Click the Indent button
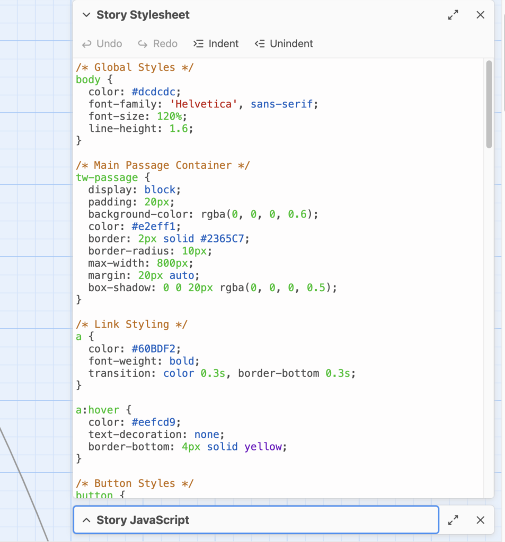 (x=216, y=43)
